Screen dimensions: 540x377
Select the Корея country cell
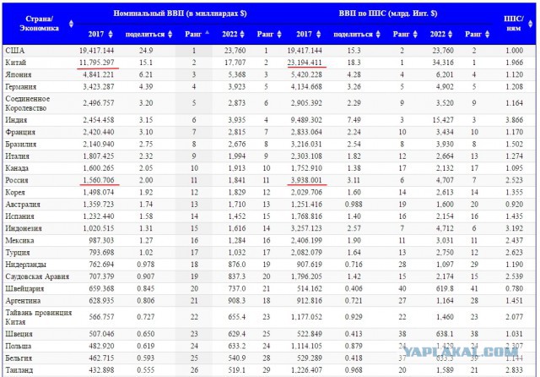click(x=15, y=192)
